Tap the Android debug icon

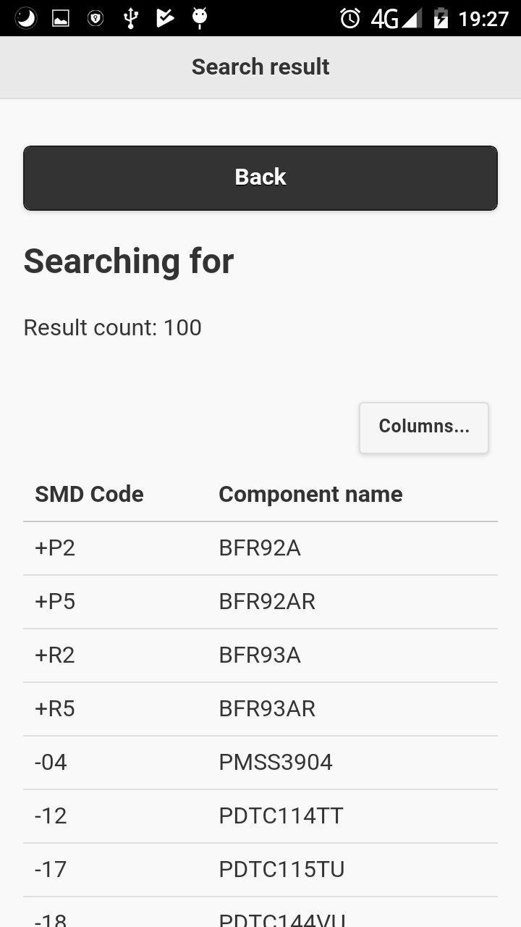200,18
